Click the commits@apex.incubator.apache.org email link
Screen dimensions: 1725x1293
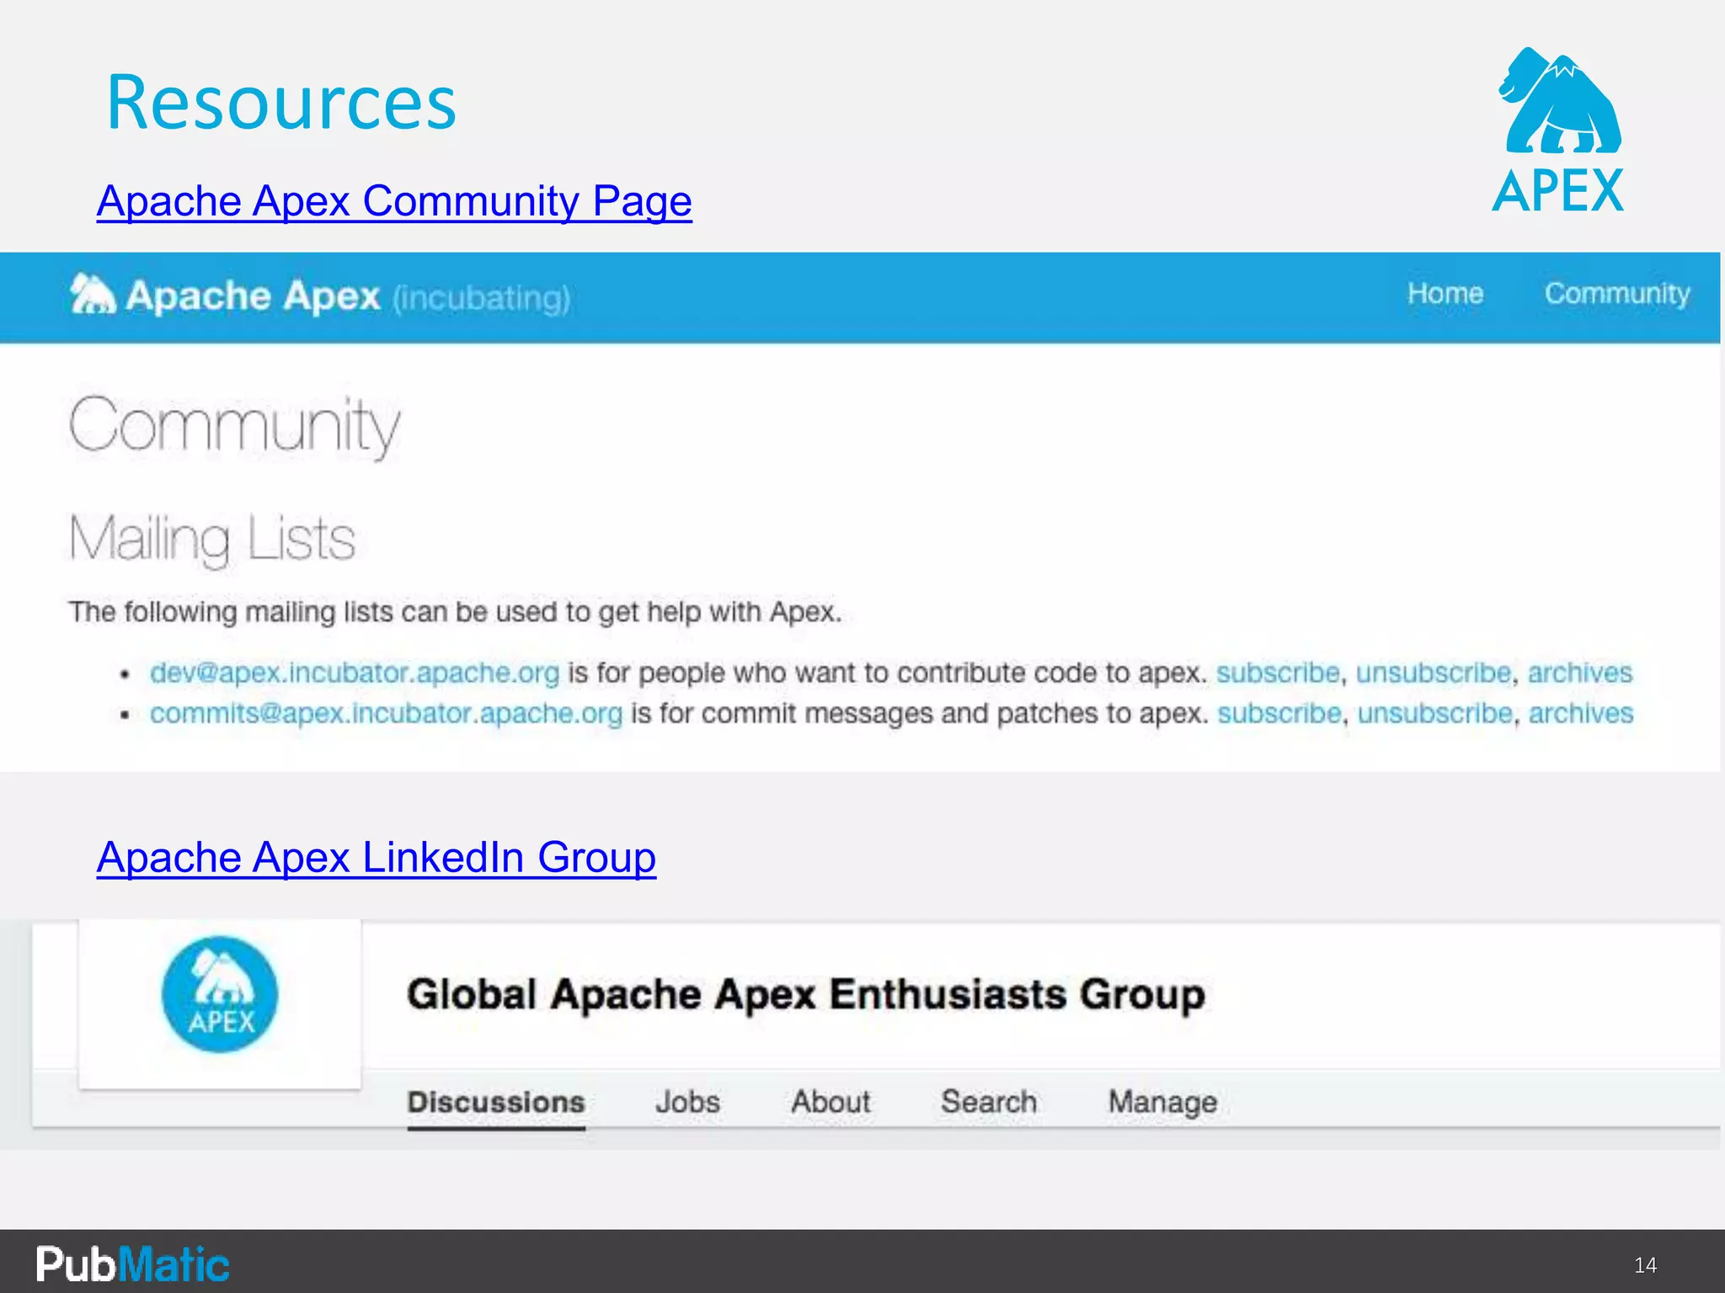387,713
